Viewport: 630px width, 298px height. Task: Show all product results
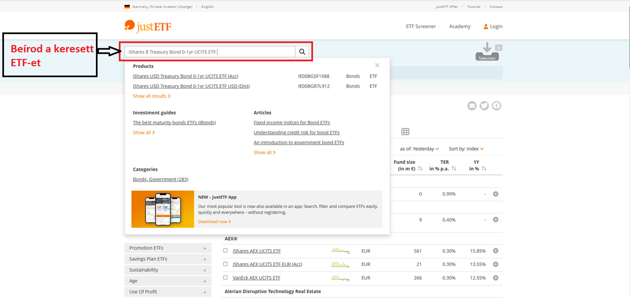152,96
